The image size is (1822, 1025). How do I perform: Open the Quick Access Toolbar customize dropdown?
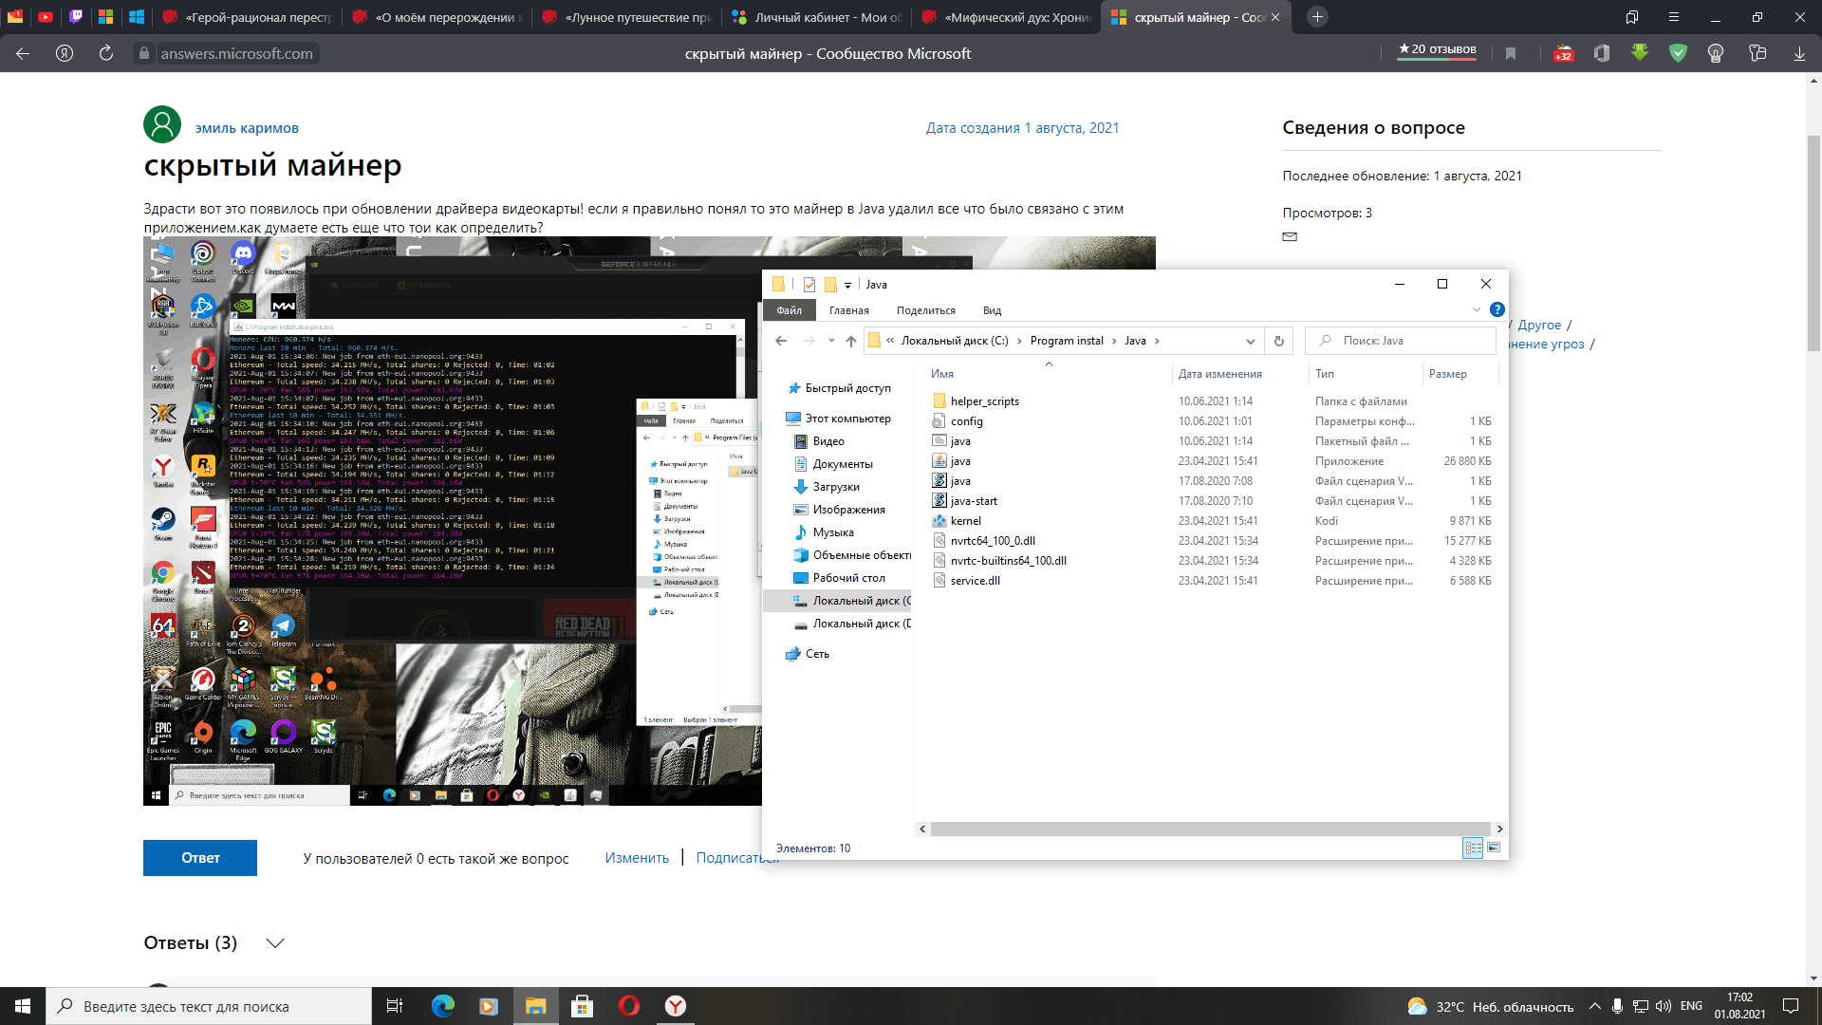click(x=847, y=285)
